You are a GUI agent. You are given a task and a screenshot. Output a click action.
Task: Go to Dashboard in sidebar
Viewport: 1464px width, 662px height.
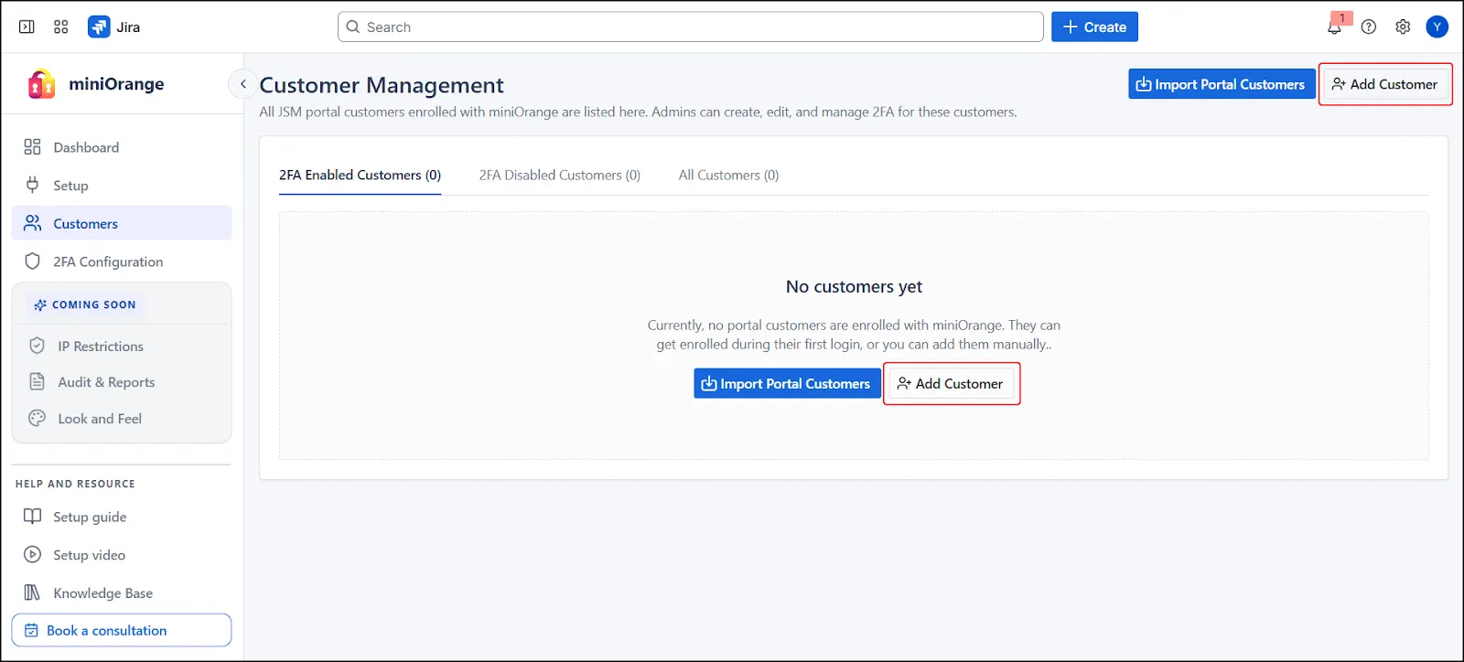[122, 147]
